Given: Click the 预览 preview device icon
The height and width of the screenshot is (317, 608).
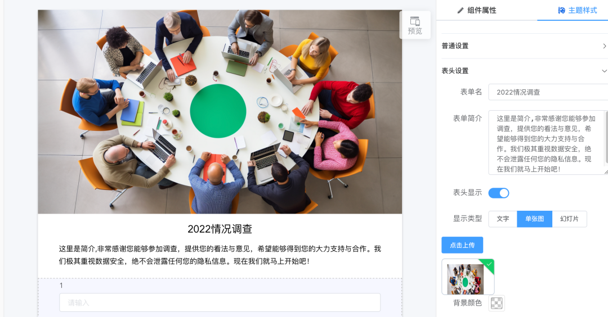Looking at the screenshot, I should [415, 21].
